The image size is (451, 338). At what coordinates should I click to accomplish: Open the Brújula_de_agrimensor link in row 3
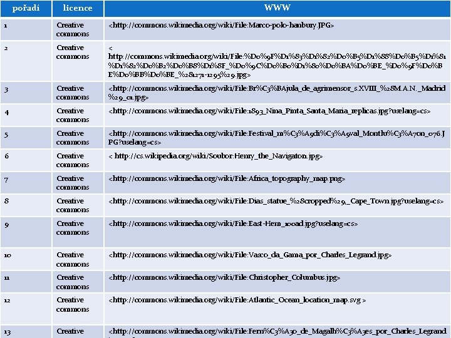[x=277, y=93]
